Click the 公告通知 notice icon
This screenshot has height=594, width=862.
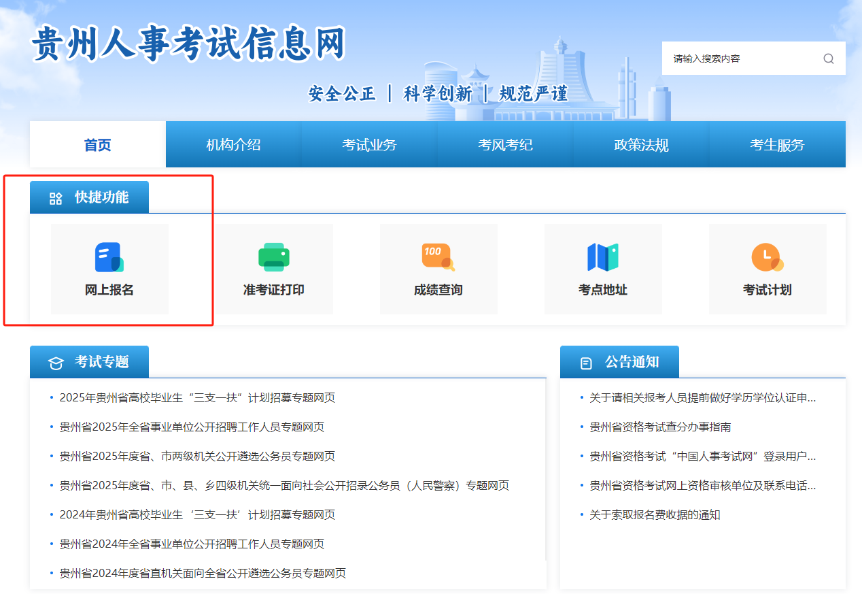point(586,363)
